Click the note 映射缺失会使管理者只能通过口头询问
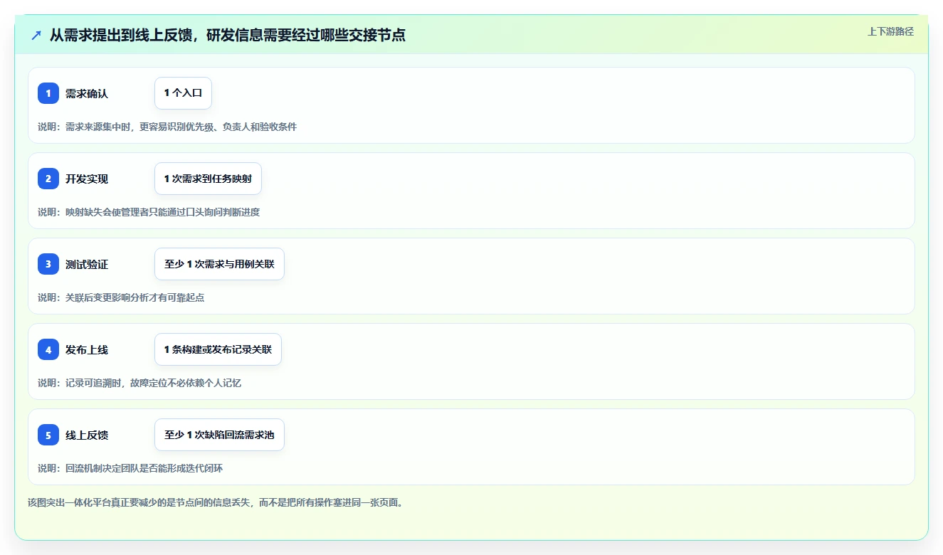Viewport: 943px width, 555px height. coord(149,212)
